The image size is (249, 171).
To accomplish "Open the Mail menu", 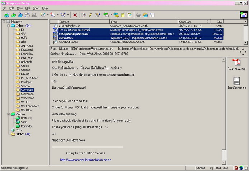I will click(x=28, y=8).
